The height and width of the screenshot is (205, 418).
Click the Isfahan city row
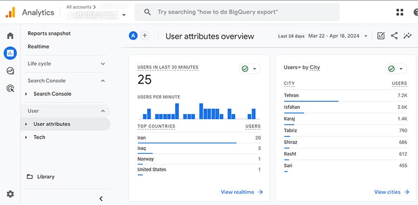(346, 108)
